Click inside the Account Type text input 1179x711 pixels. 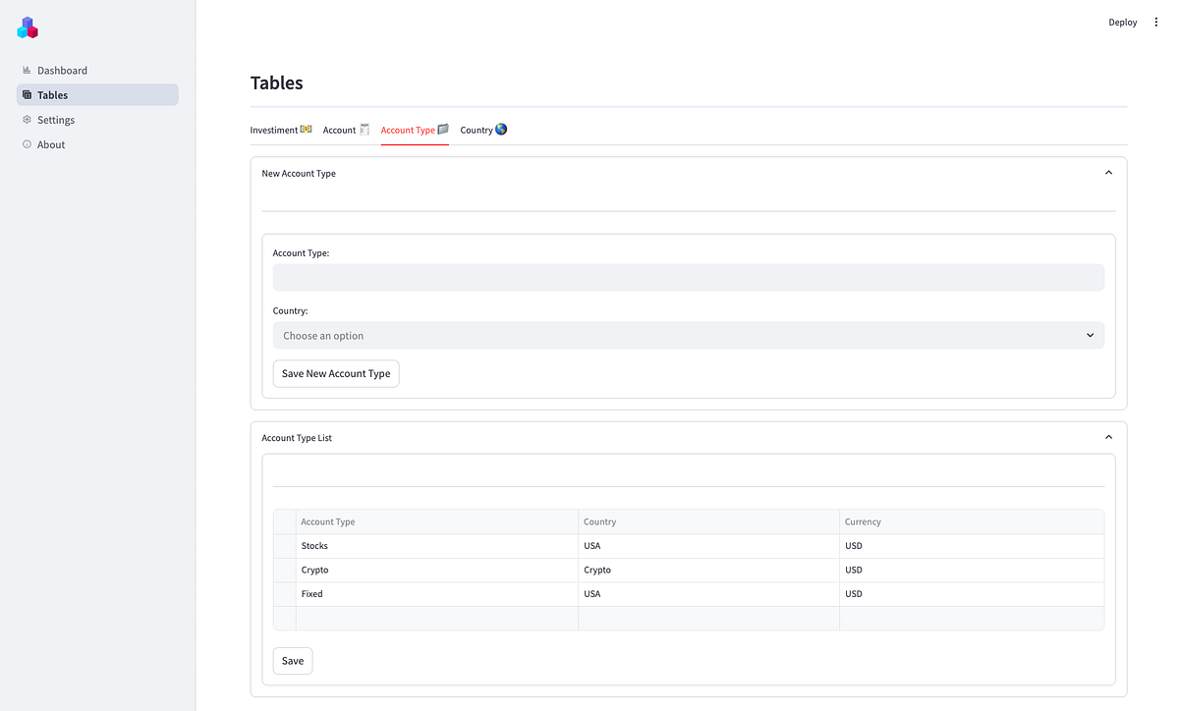tap(688, 277)
